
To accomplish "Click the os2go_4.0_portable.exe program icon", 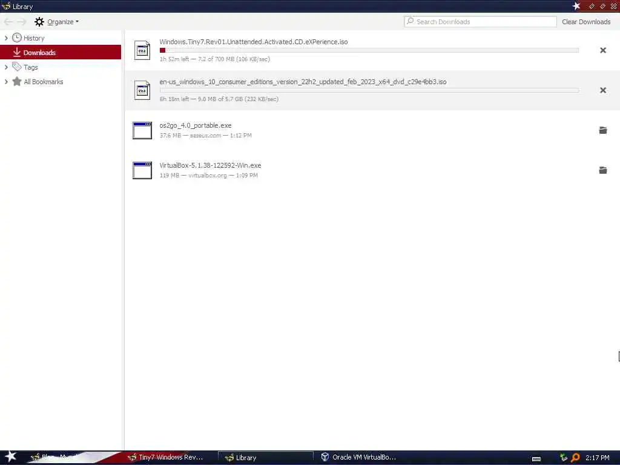I will point(142,131).
